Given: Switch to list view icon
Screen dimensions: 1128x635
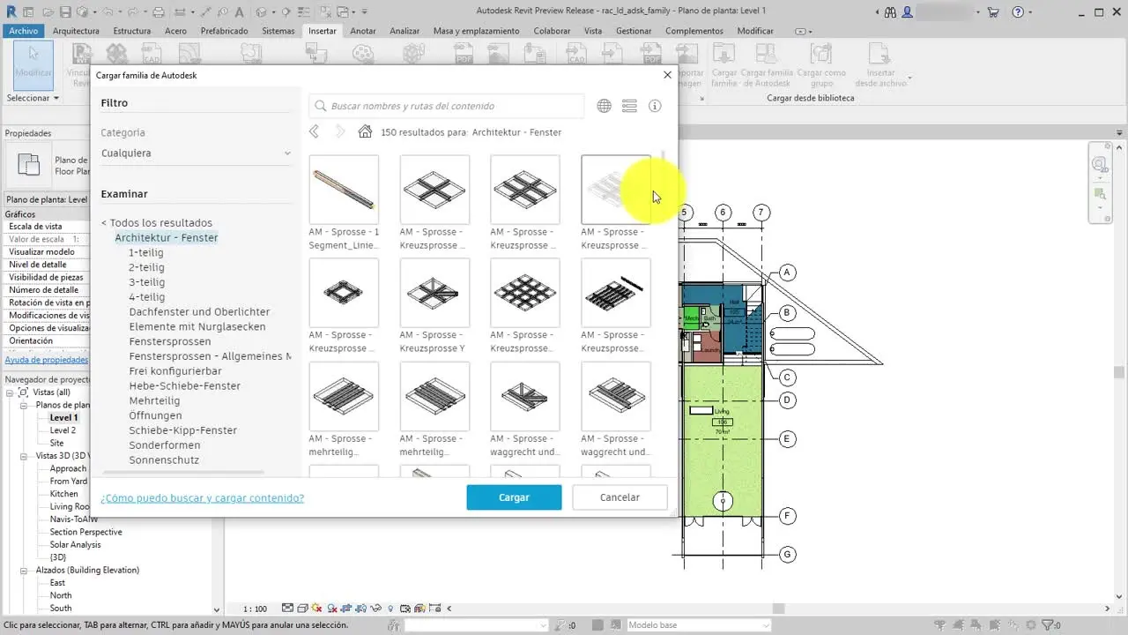Looking at the screenshot, I should pyautogui.click(x=629, y=106).
